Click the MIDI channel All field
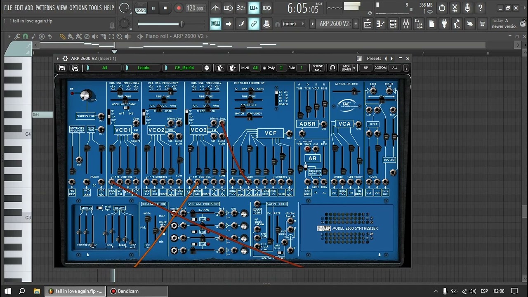The image size is (528, 297). tap(255, 68)
